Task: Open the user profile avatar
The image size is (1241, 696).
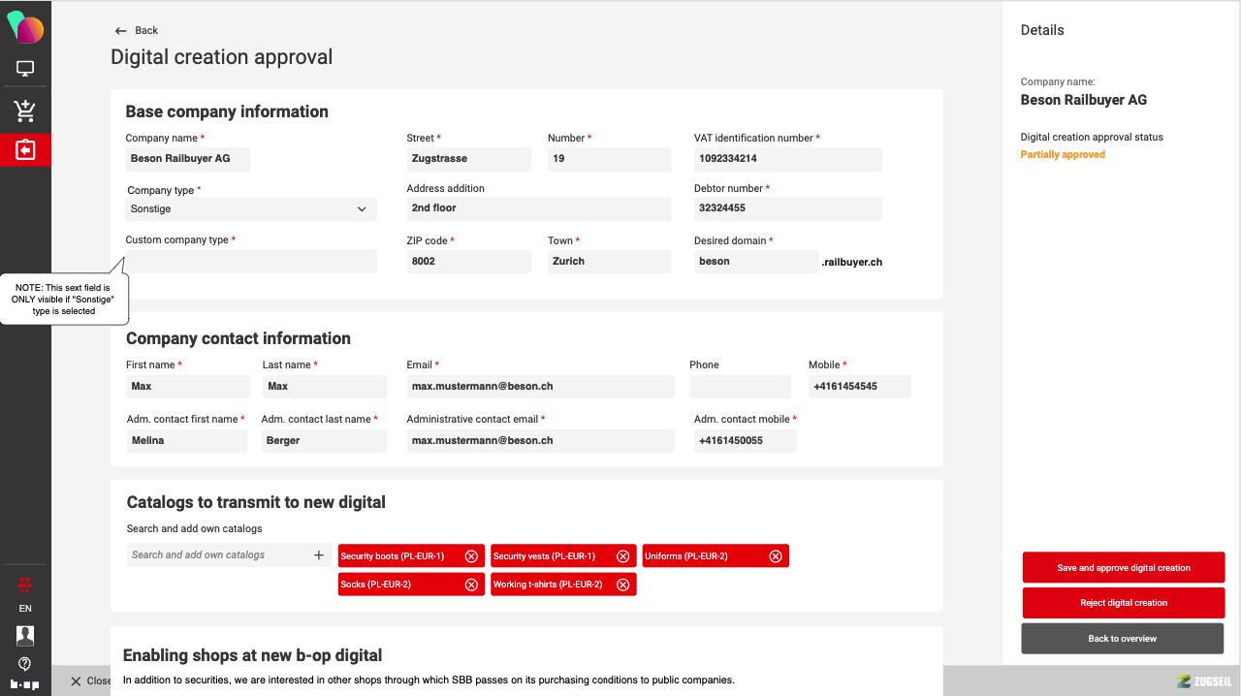Action: coord(25,635)
